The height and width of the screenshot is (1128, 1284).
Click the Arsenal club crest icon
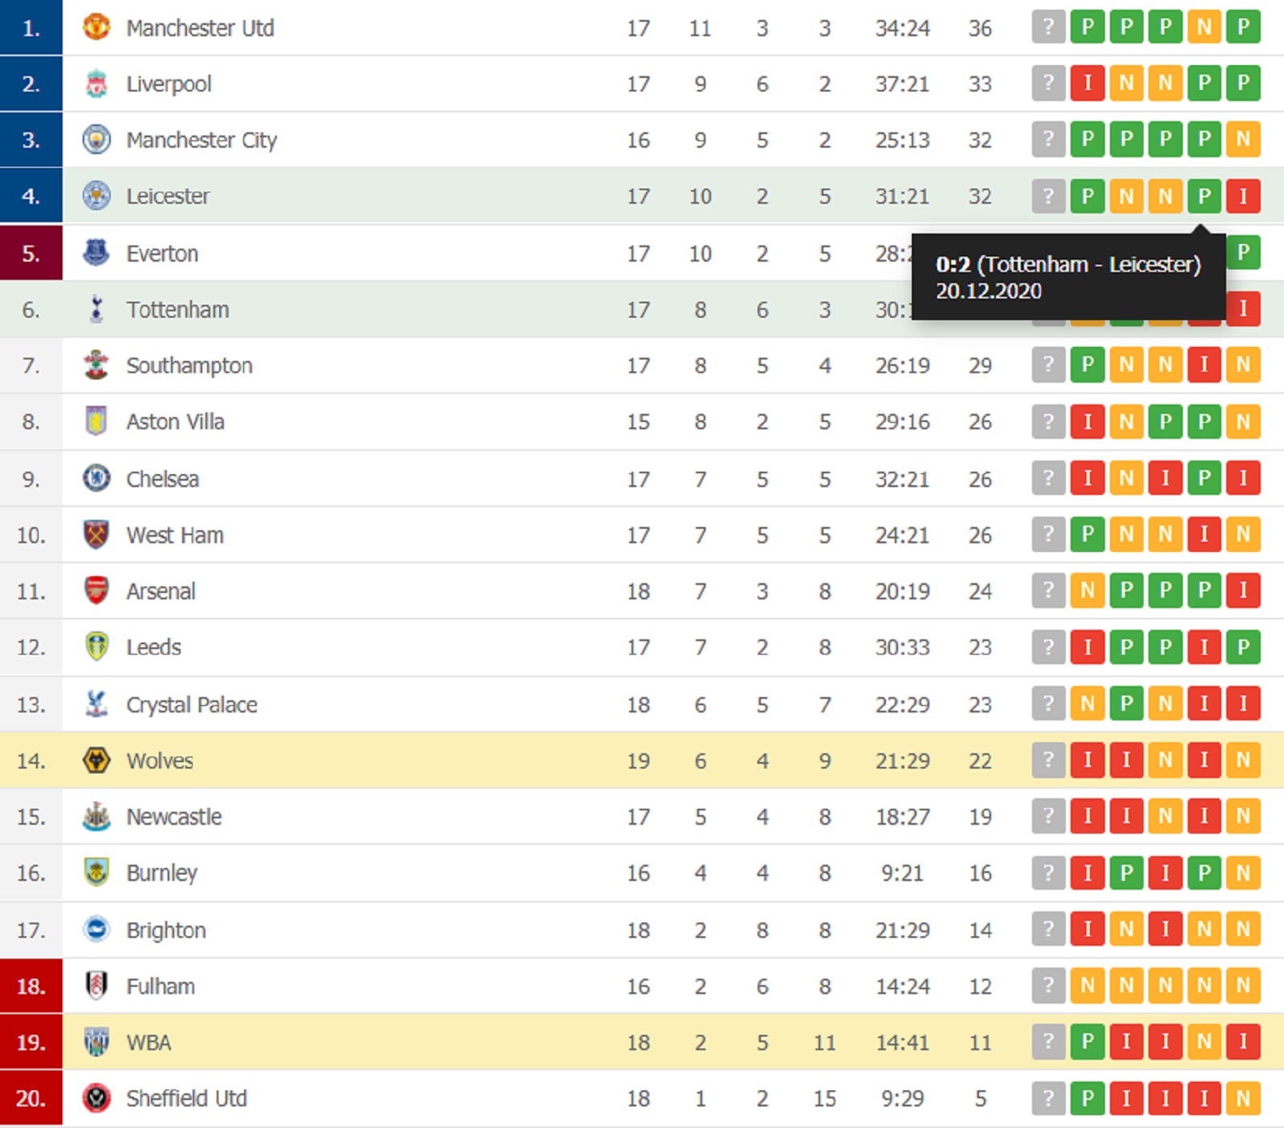(x=96, y=590)
